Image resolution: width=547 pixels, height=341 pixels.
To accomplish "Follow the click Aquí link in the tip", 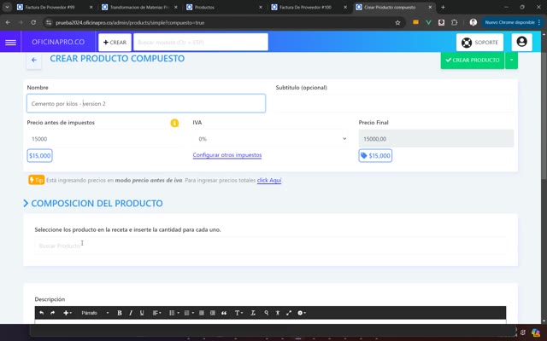I will point(269,180).
